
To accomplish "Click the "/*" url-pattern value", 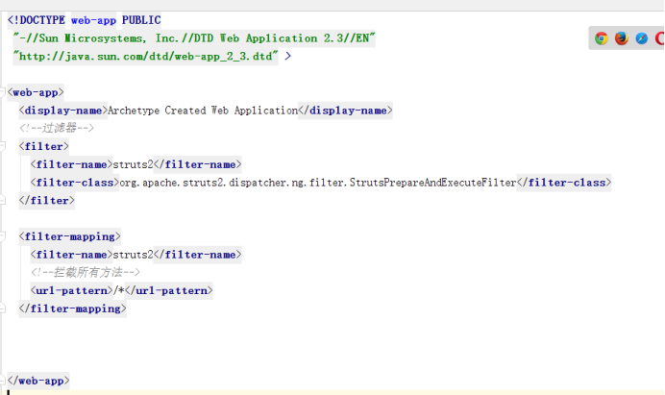I will [x=119, y=290].
